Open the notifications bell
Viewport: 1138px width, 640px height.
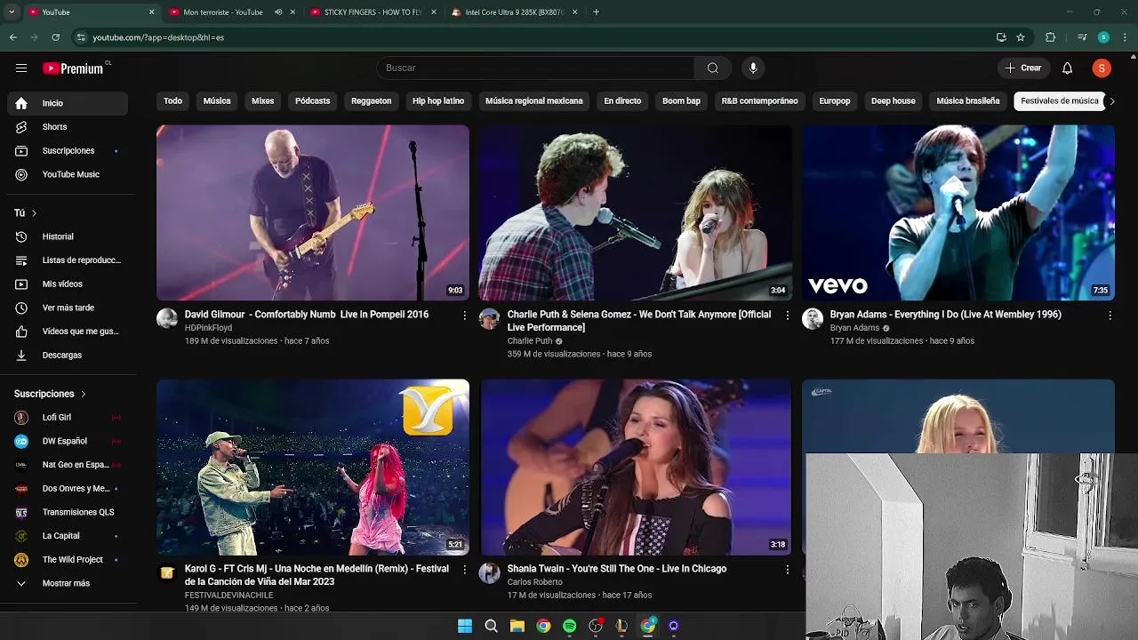click(x=1068, y=68)
